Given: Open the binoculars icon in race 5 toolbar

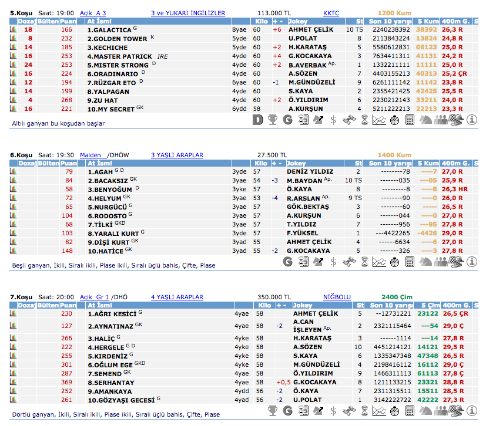Looking at the screenshot, I should [349, 120].
